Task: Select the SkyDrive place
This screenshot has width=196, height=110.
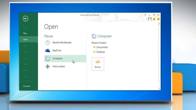Action: [x=57, y=50]
